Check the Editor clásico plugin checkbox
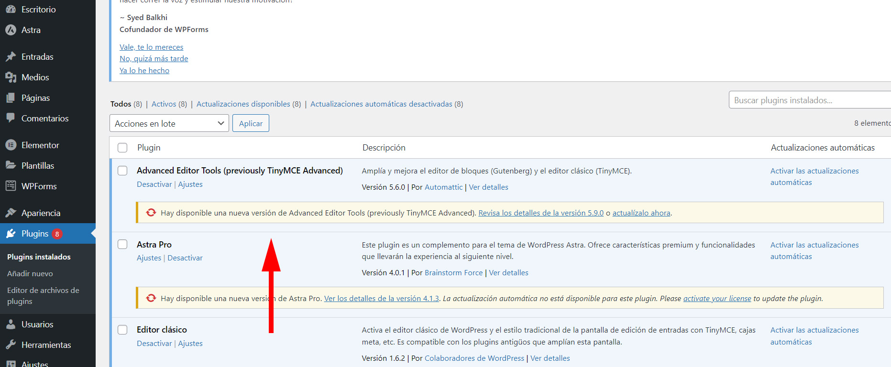Viewport: 891px width, 367px height. 122,330
